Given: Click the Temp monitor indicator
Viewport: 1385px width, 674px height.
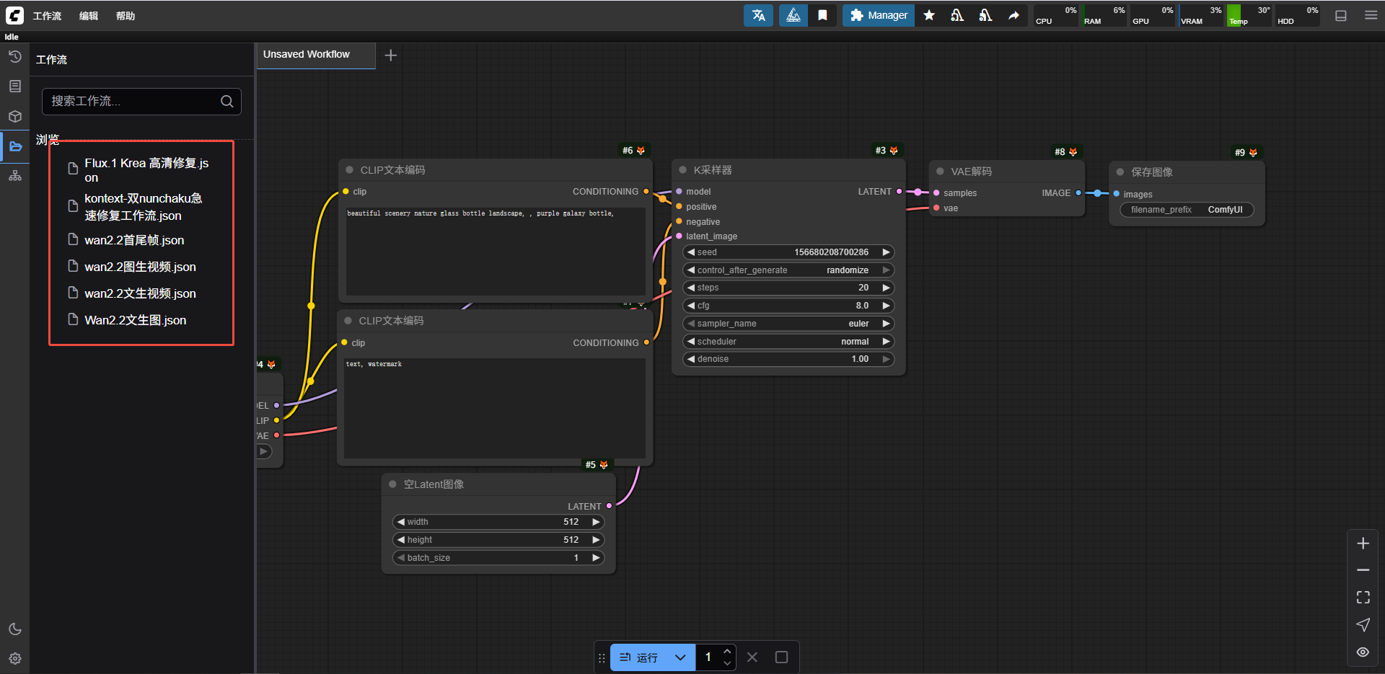Looking at the screenshot, I should tap(1249, 15).
